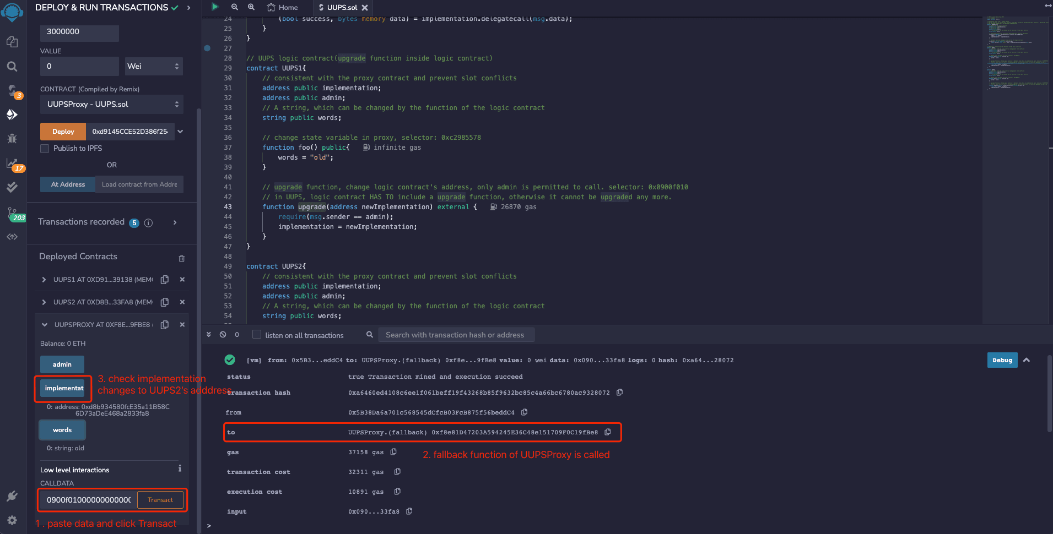Image resolution: width=1053 pixels, height=534 pixels.
Task: Copy the gas value 37158
Action: click(x=393, y=452)
